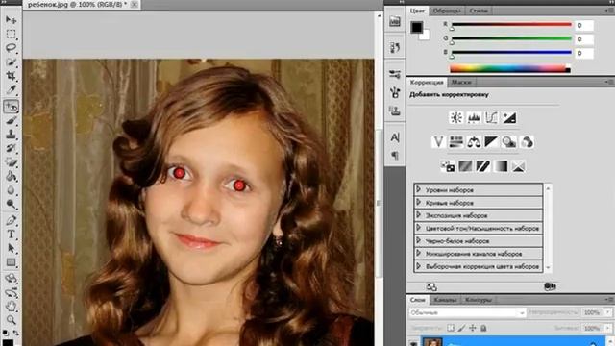615x346 pixels.
Task: Add an Invert adjustment
Action: pyautogui.click(x=448, y=166)
